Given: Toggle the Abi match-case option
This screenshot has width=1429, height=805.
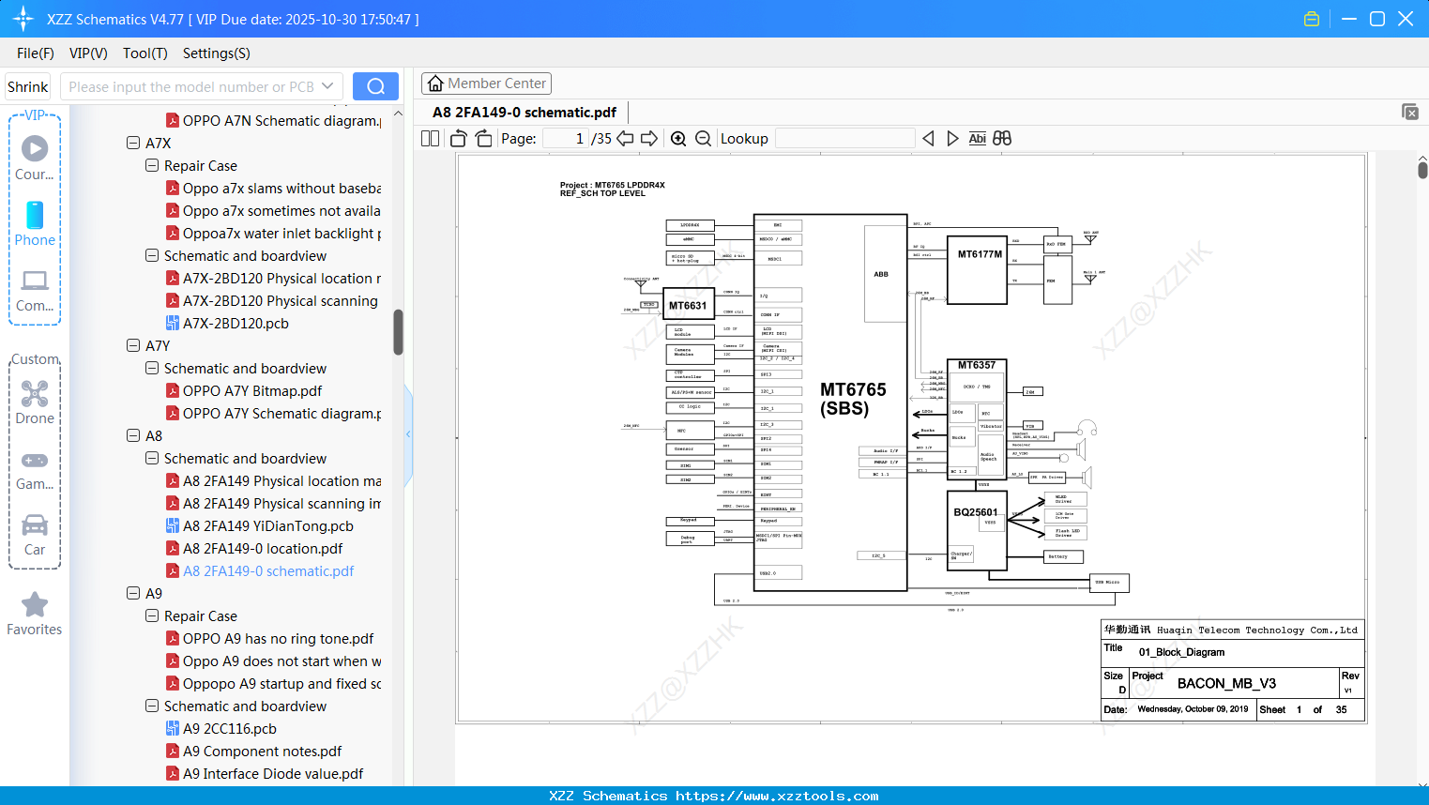Looking at the screenshot, I should [x=977, y=138].
